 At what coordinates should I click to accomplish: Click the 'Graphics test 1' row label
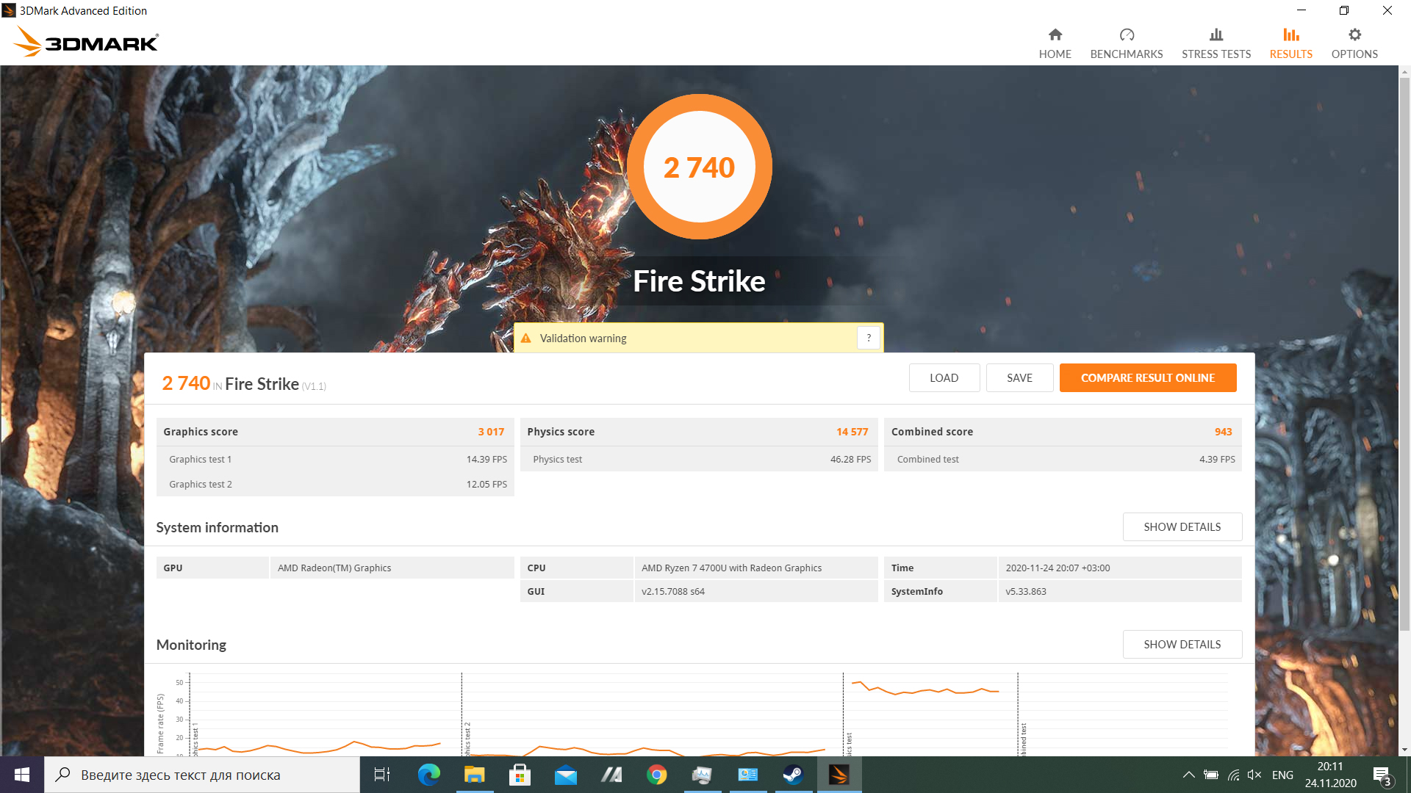(x=200, y=460)
